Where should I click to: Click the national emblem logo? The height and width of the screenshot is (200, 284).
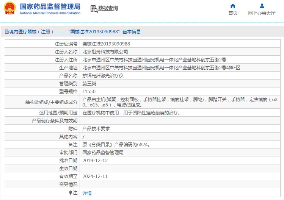coord(10,8)
